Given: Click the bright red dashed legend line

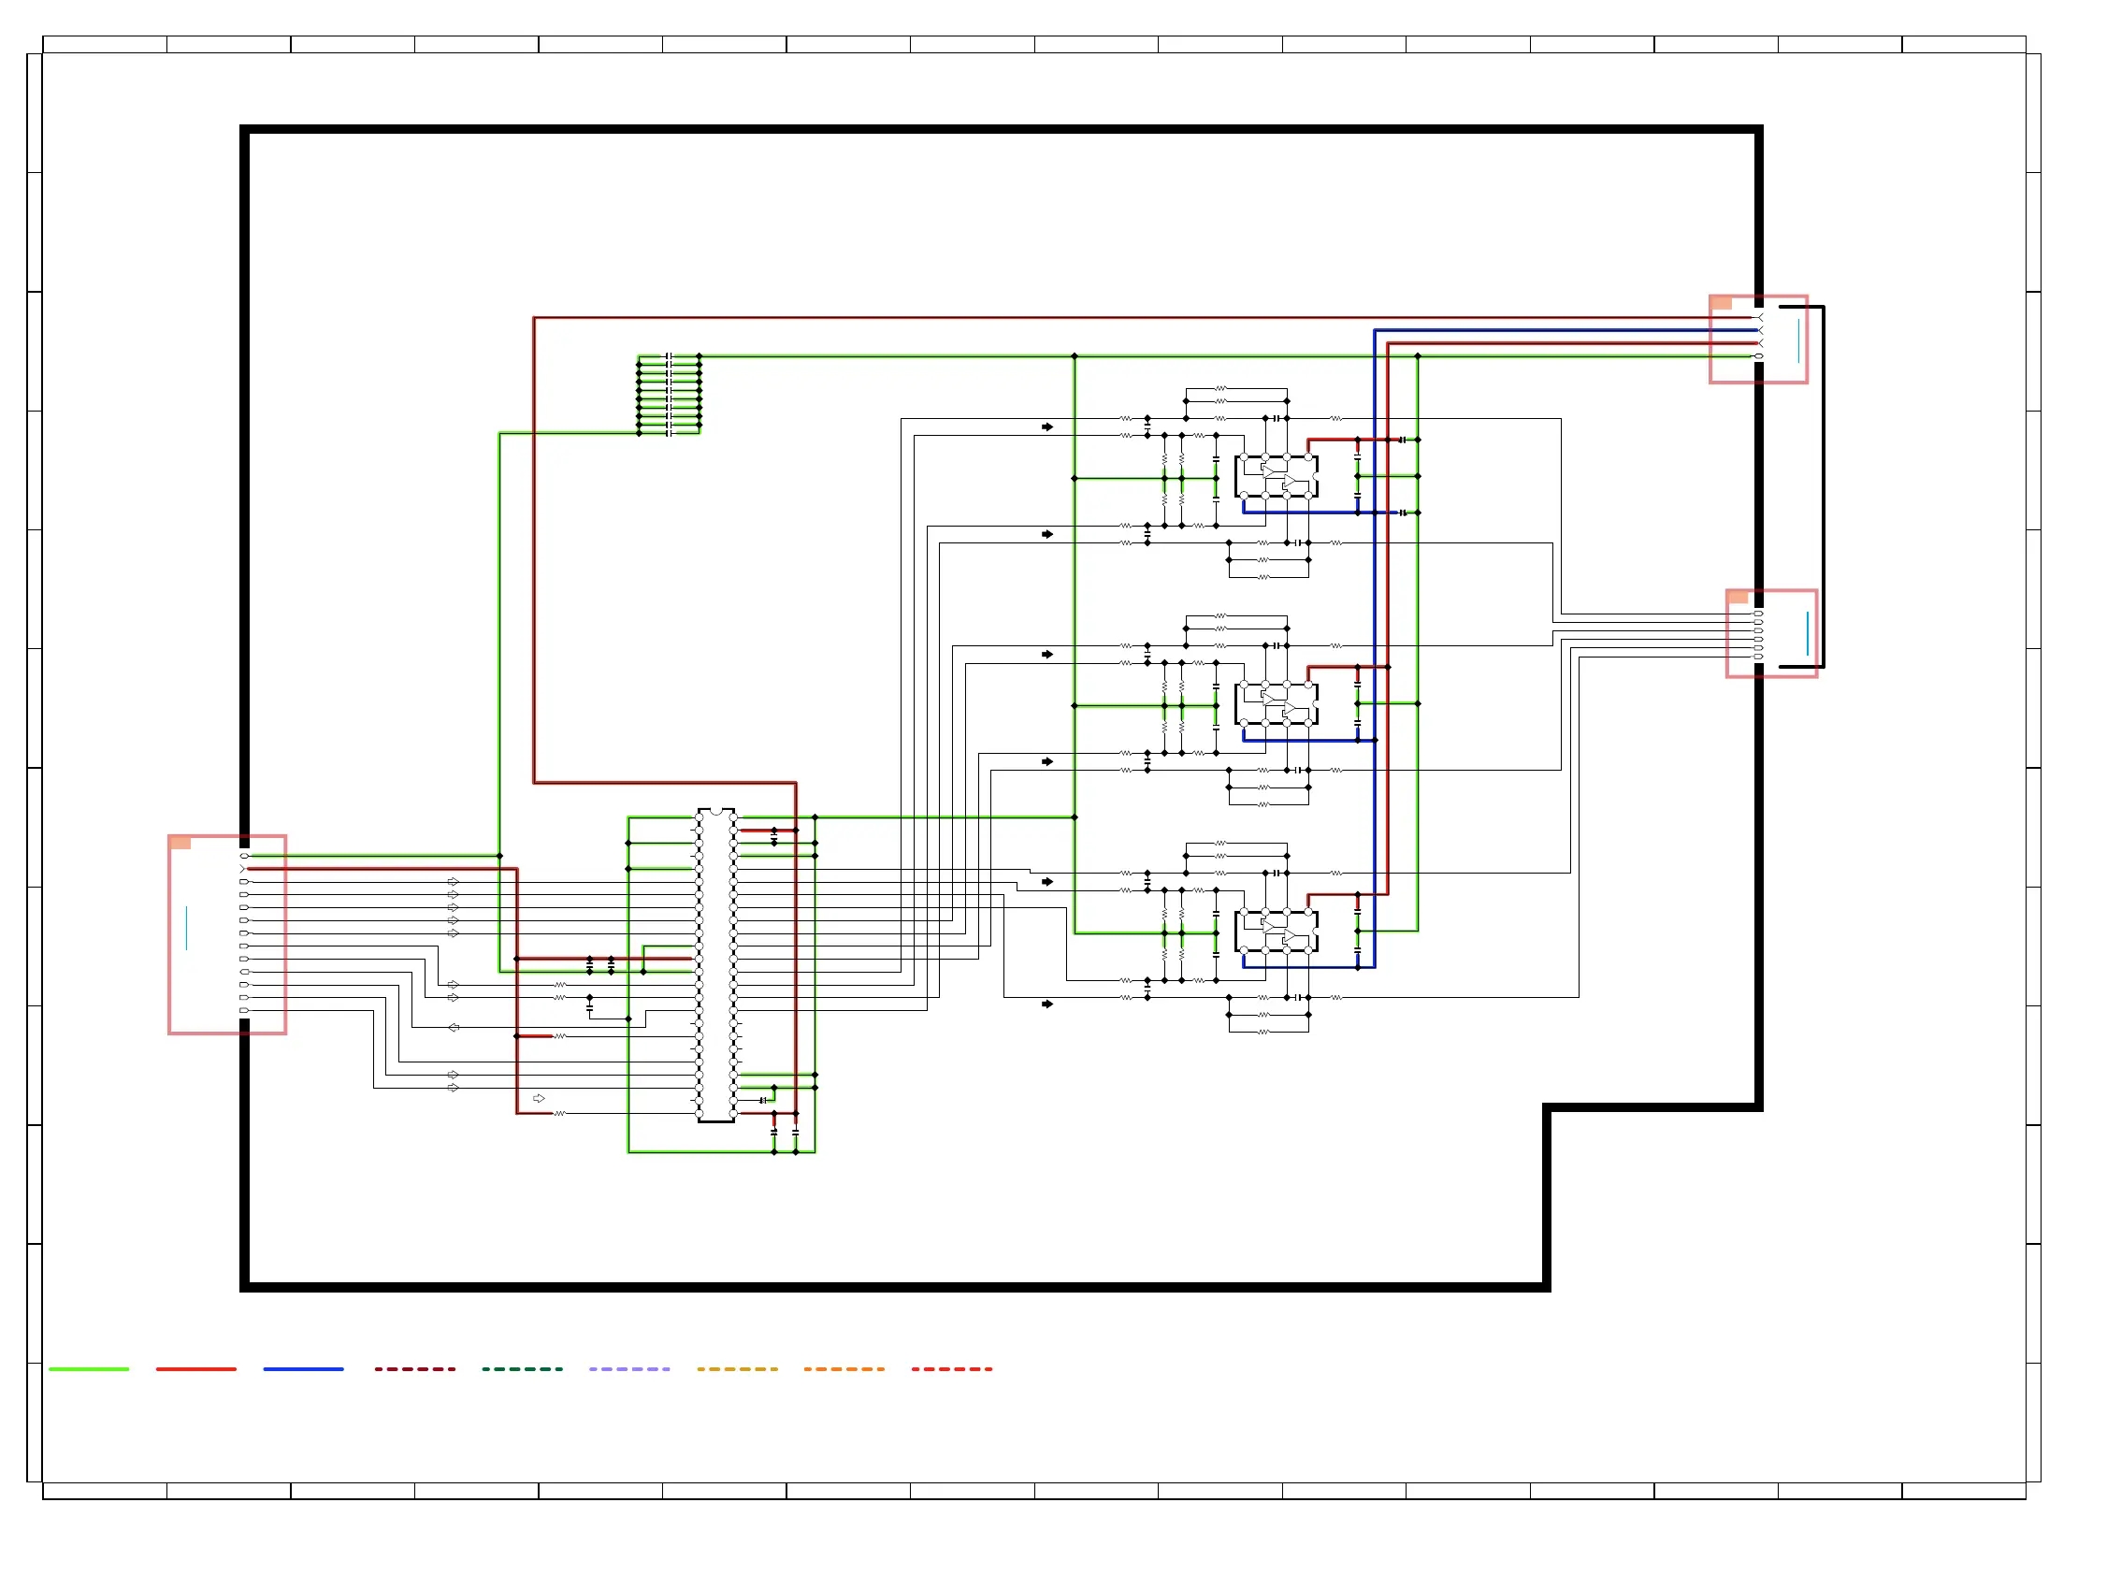Looking at the screenshot, I should [951, 1369].
